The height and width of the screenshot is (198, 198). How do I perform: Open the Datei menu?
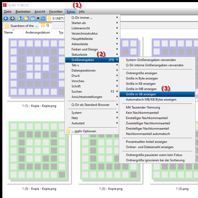(x=8, y=12)
